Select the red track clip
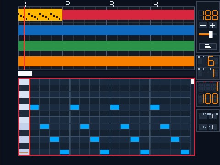 128,15
